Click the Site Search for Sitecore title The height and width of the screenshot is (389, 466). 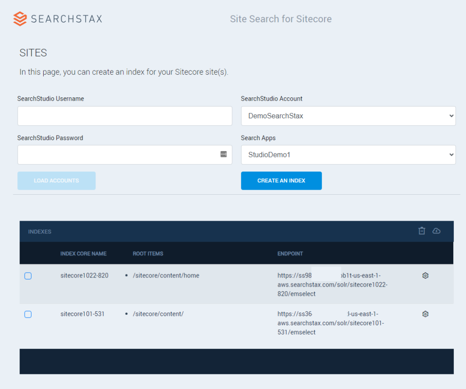[x=281, y=19]
